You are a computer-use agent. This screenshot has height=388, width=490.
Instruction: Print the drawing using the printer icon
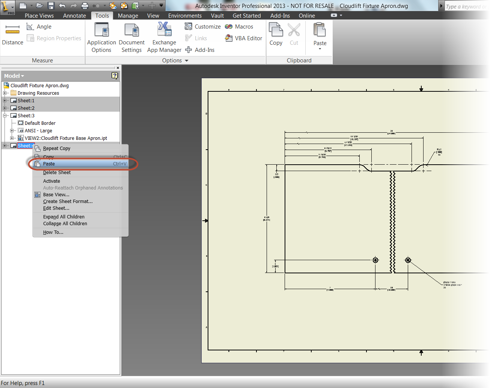click(x=85, y=6)
